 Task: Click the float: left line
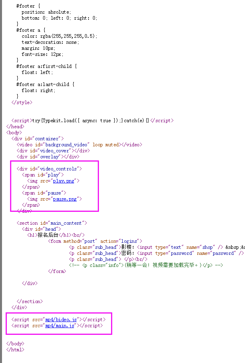click(37, 72)
